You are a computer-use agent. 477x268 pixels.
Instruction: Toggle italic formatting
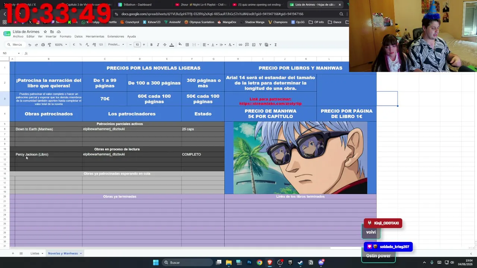(158, 45)
